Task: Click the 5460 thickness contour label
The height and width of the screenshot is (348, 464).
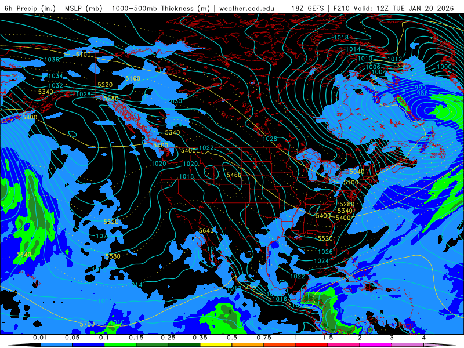Action: coord(234,175)
